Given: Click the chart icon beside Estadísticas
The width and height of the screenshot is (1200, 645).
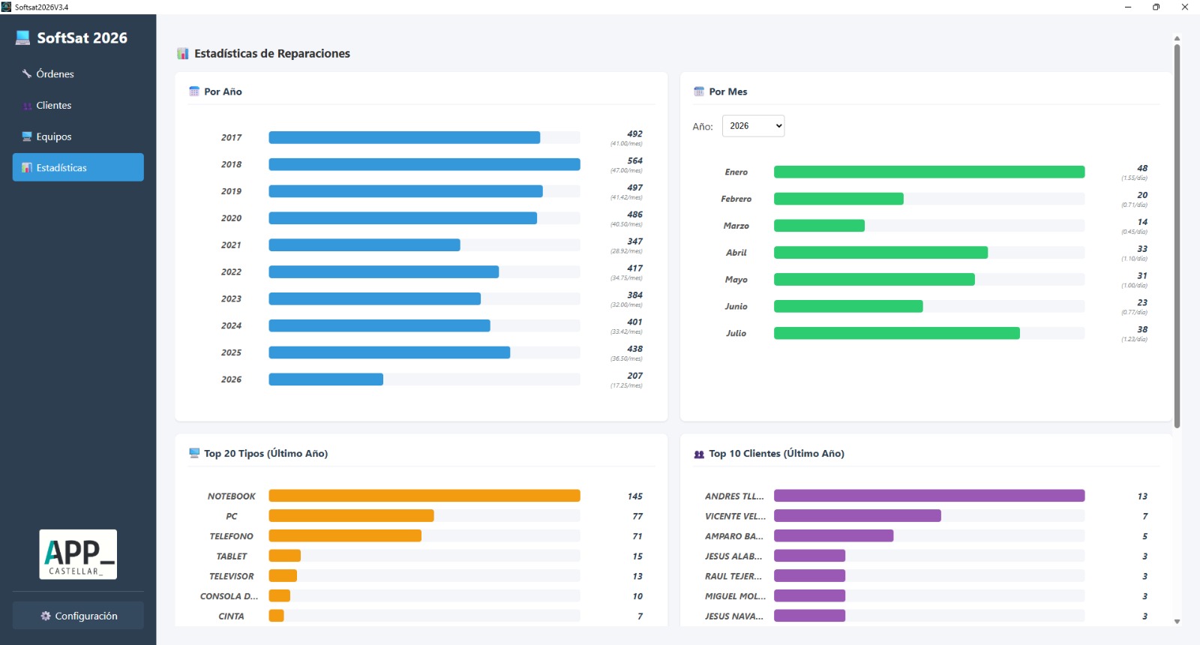Looking at the screenshot, I should tap(27, 168).
